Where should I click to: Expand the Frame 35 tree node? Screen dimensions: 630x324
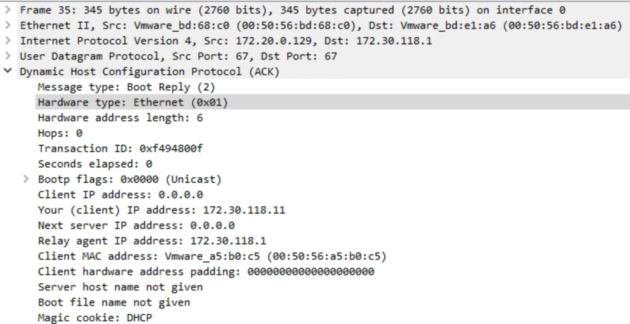click(x=8, y=10)
